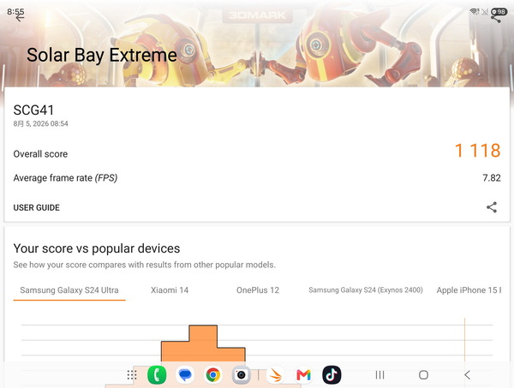Go back using the top-left arrow
514x388 pixels.
tap(20, 17)
